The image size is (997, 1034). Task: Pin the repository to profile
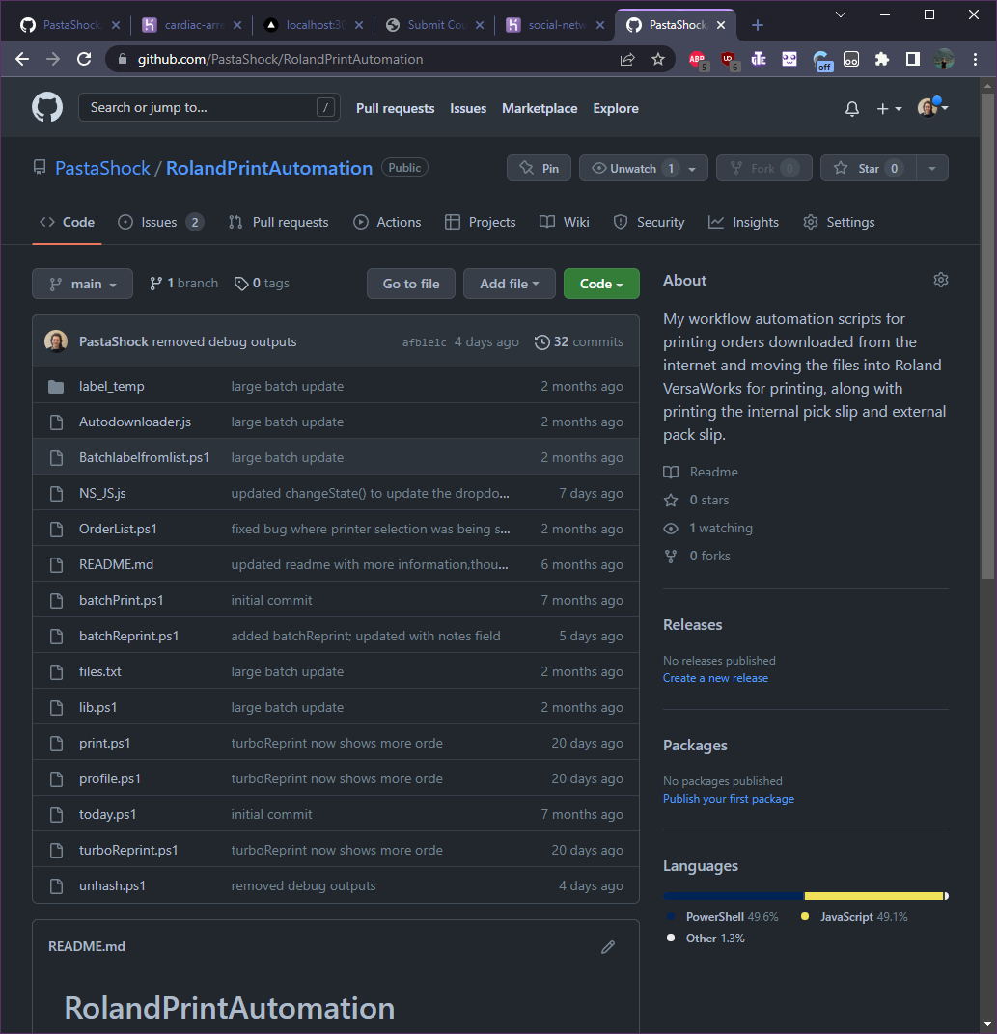(x=539, y=168)
